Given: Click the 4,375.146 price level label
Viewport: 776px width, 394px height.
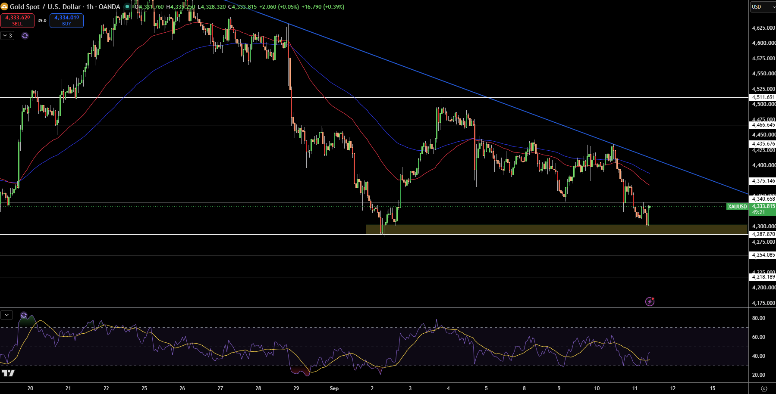Looking at the screenshot, I should click(763, 181).
